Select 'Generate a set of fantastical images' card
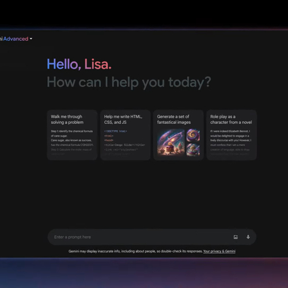Screen dimensions: 288x288 point(179,135)
